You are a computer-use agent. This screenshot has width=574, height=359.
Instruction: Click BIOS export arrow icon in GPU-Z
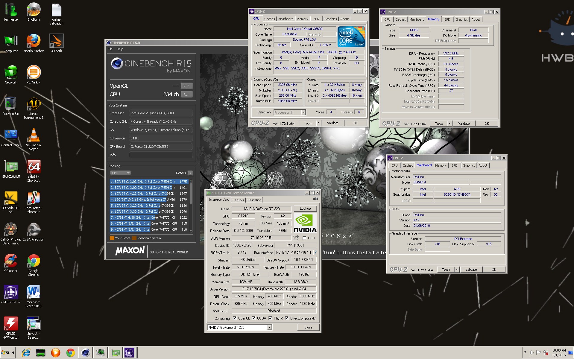(x=296, y=238)
